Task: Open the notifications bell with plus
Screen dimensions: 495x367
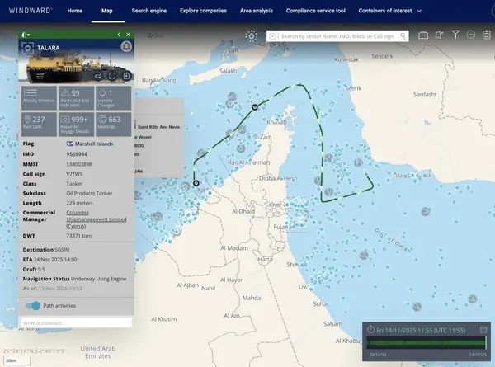Action: 440,35
